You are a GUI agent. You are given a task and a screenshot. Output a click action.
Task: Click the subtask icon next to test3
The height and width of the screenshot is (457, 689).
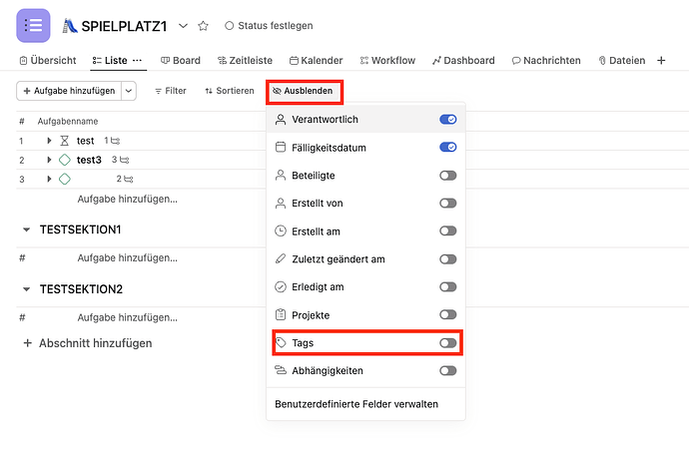click(x=125, y=160)
